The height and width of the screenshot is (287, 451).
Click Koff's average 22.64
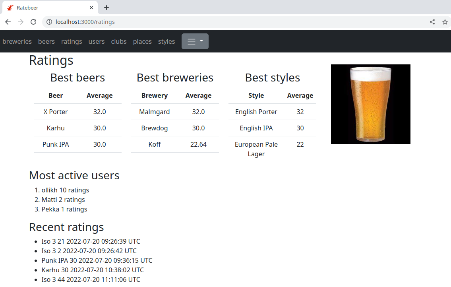(x=198, y=145)
